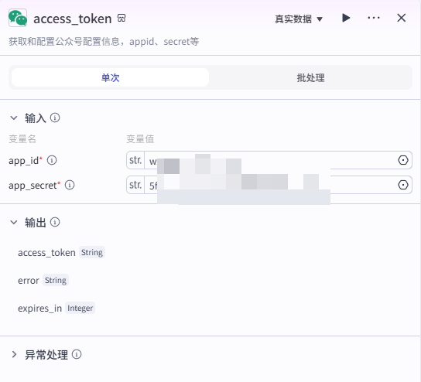Click the access_token node title

[73, 19]
